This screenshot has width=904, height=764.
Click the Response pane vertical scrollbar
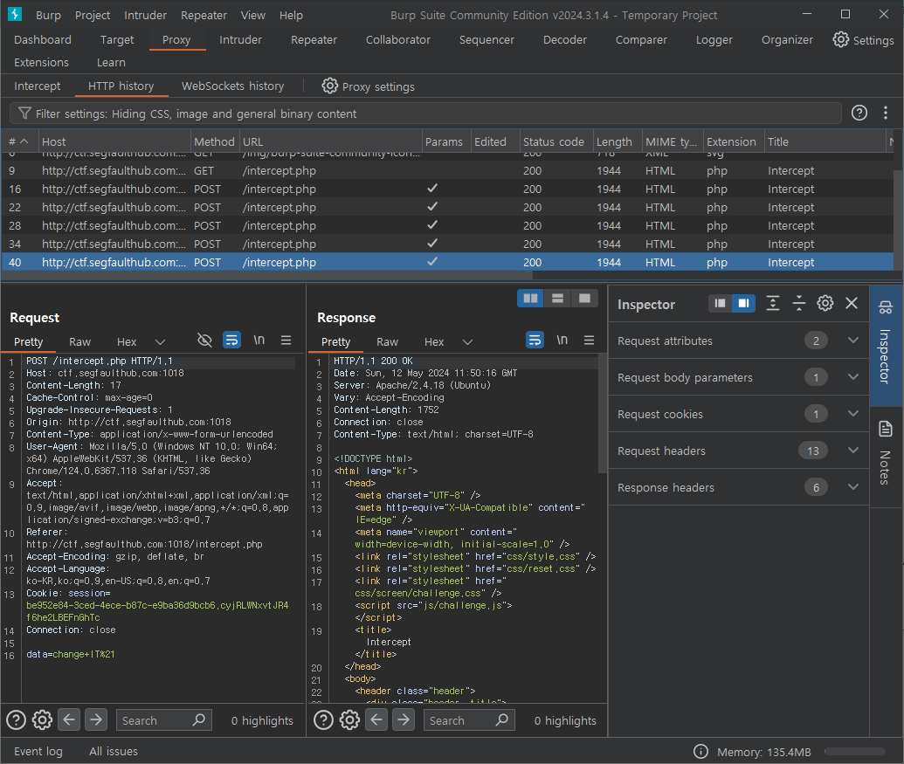coord(602,415)
